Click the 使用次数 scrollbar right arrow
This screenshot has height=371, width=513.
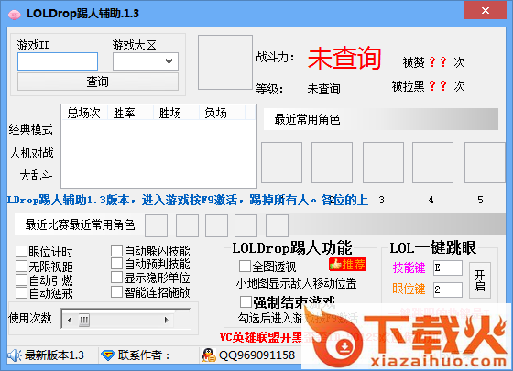tap(166, 320)
